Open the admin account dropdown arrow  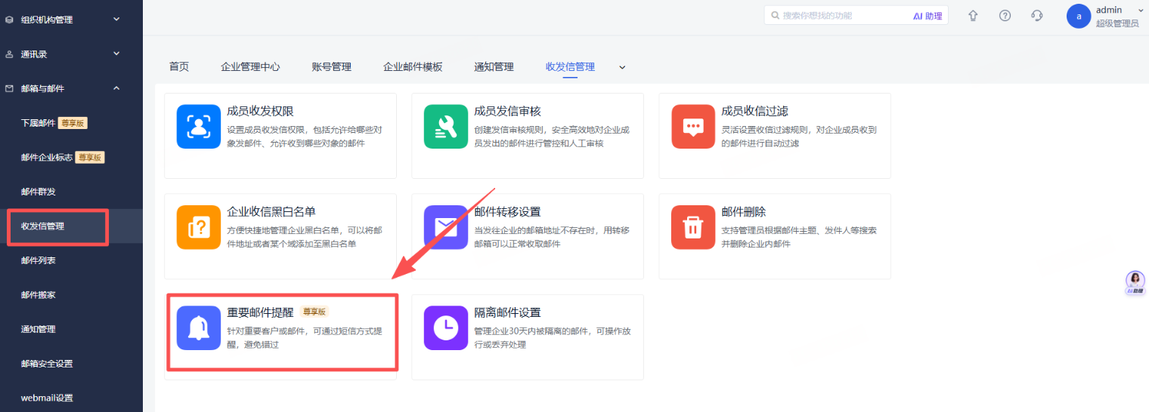point(1139,10)
